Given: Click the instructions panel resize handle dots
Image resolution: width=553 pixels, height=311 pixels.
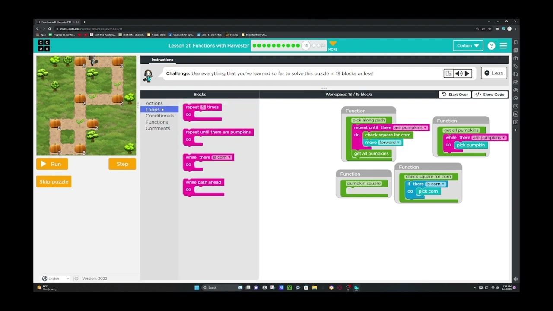Looking at the screenshot, I should tap(324, 88).
